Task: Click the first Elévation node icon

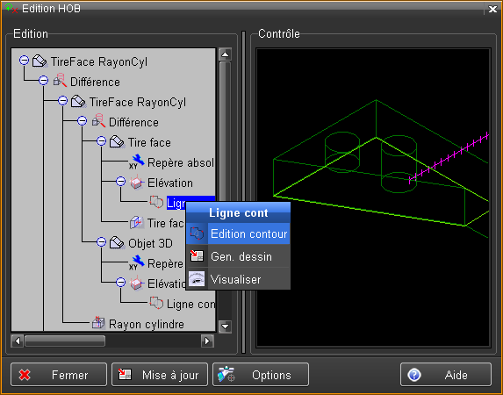Action: [137, 182]
